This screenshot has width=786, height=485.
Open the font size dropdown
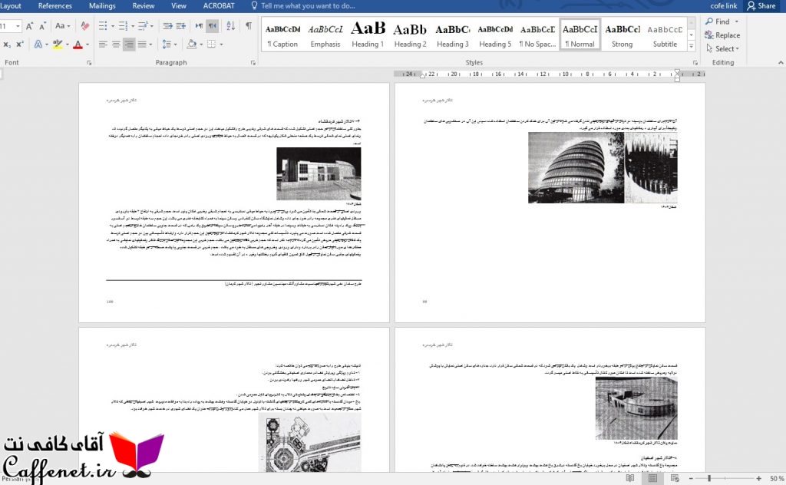pyautogui.click(x=18, y=26)
